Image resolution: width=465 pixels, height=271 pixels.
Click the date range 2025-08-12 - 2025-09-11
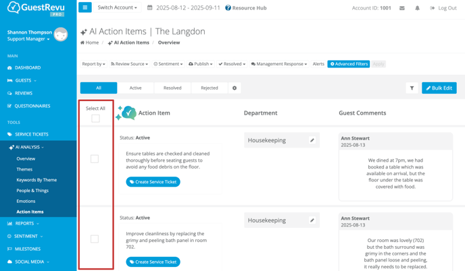coord(183,8)
